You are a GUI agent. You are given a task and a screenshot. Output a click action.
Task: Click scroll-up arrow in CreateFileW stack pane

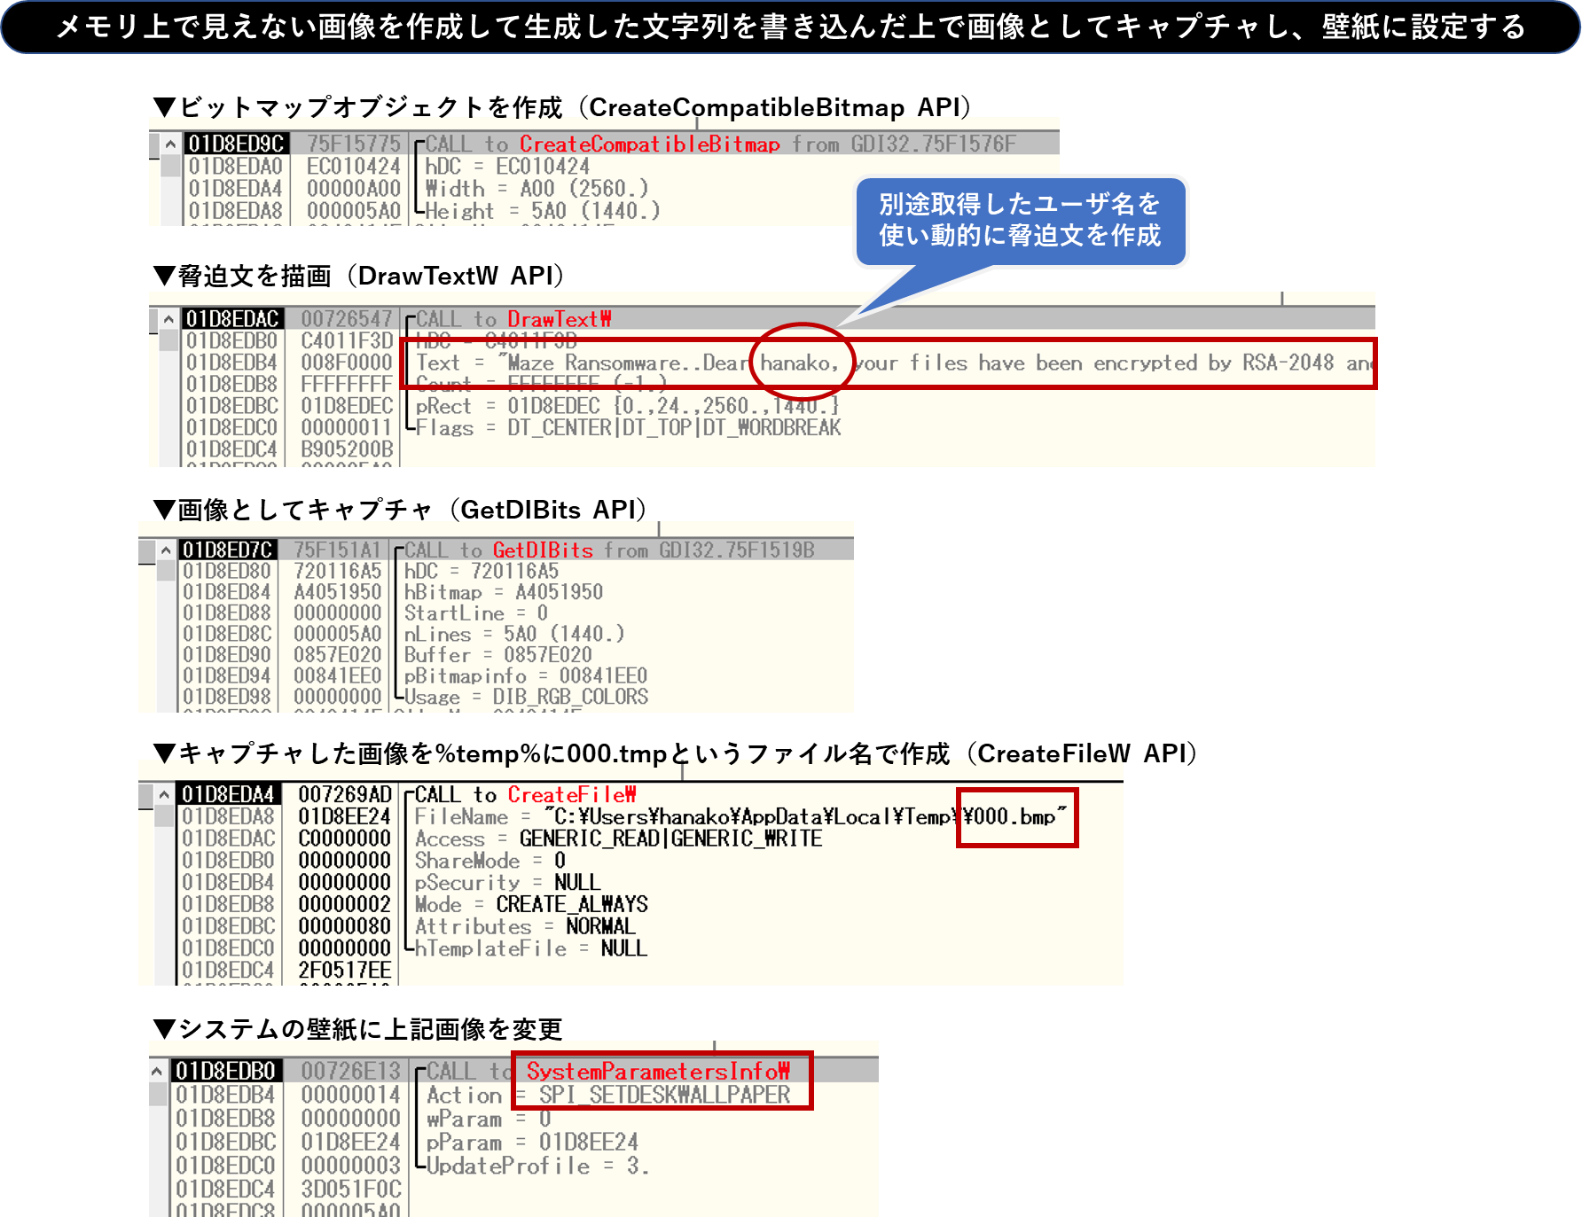pyautogui.click(x=164, y=795)
